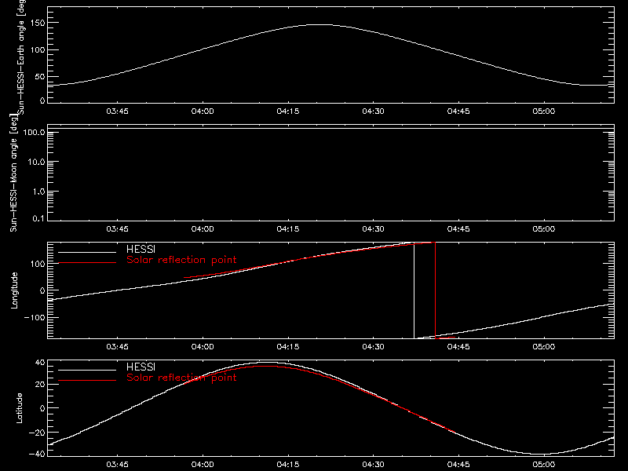Click white HESSI legend line in Latitude plot
The width and height of the screenshot is (628, 471).
click(87, 370)
